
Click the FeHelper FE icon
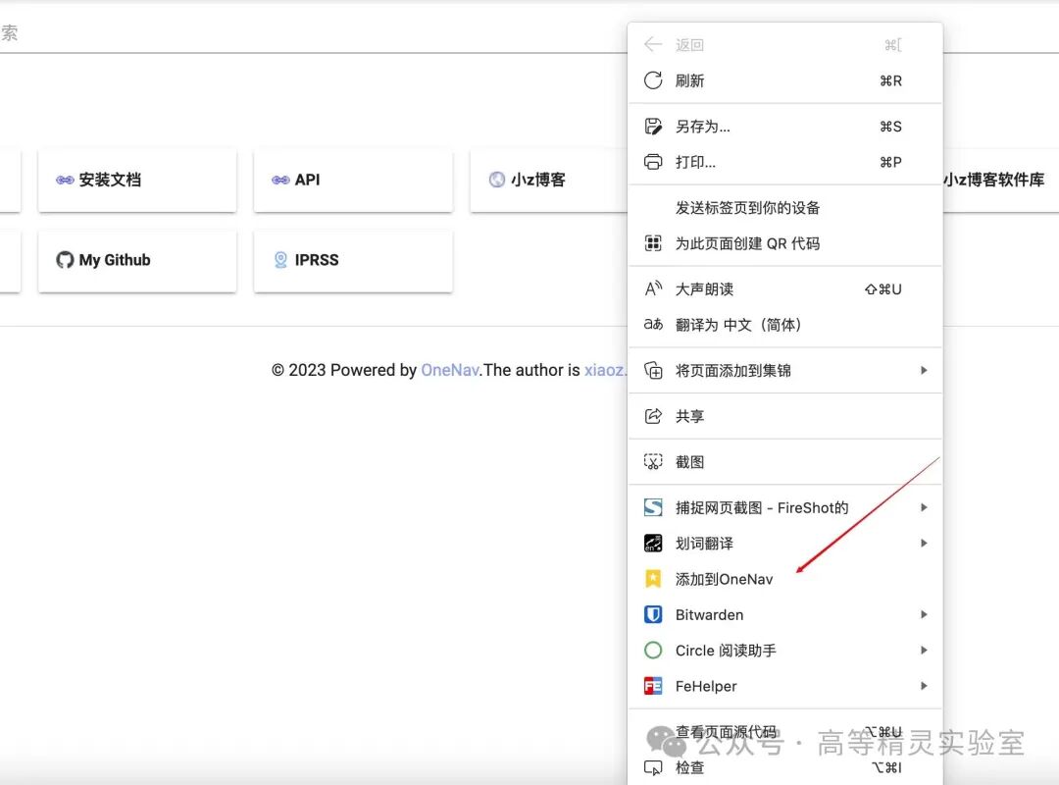tap(652, 686)
